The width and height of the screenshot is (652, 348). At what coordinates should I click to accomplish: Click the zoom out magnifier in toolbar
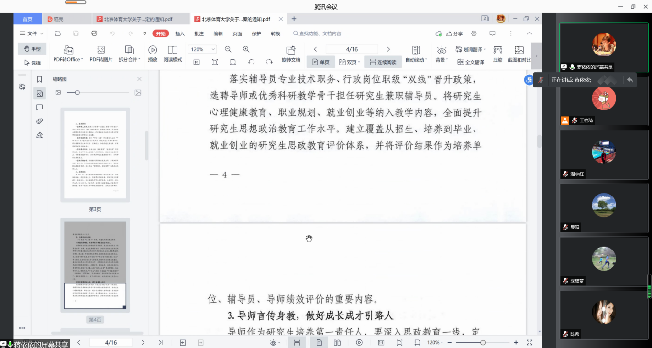tap(228, 49)
